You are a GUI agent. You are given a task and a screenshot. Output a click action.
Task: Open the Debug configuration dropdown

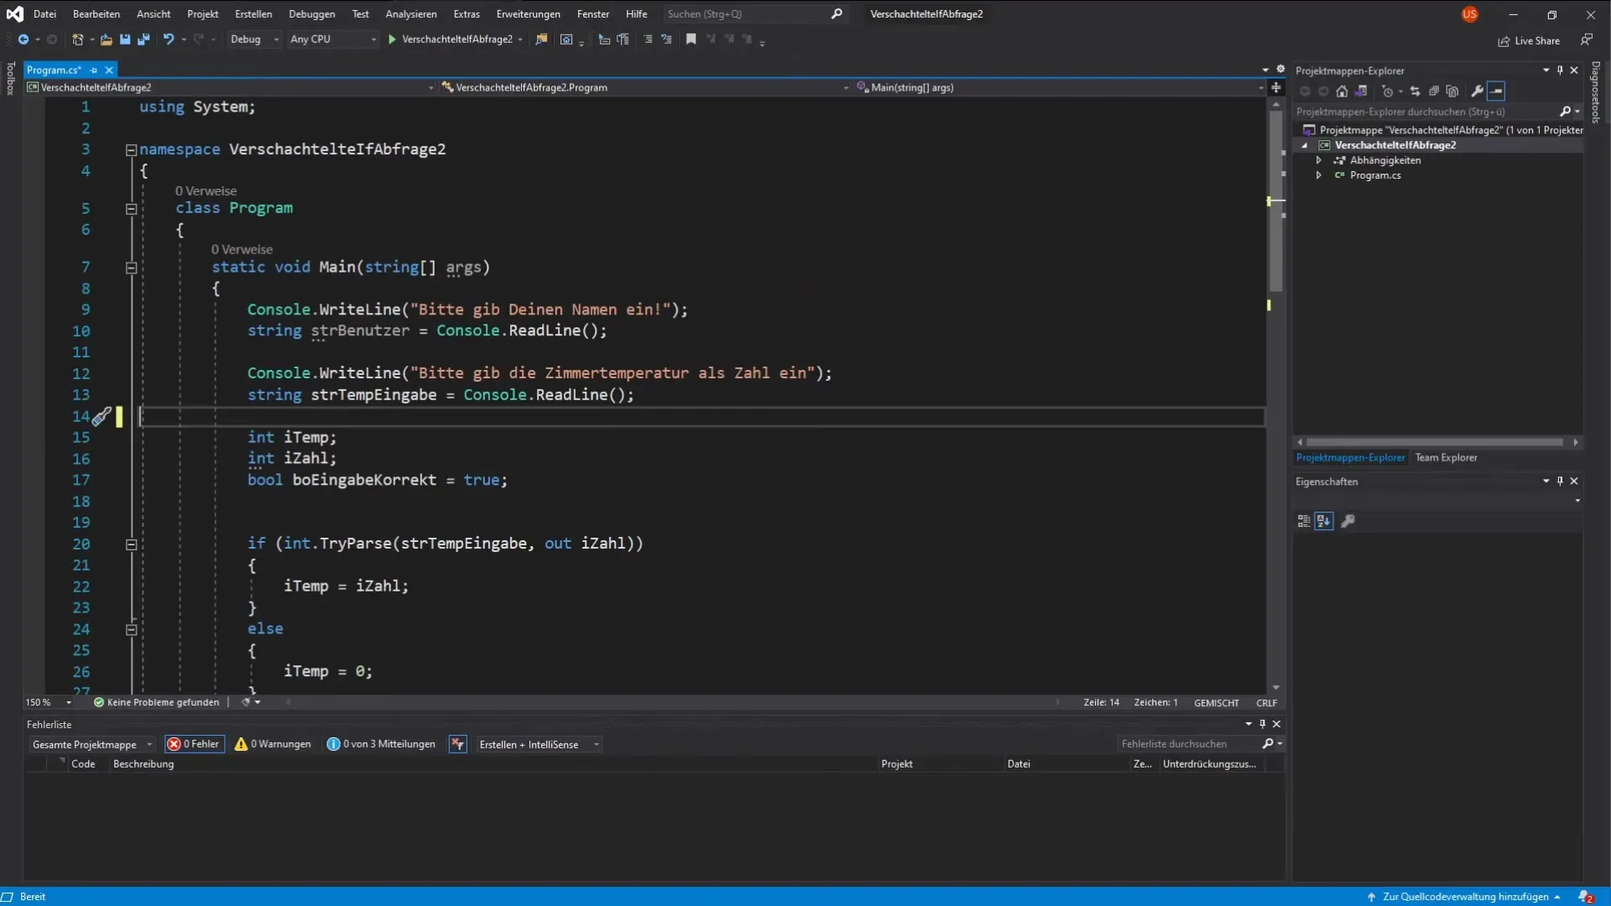[x=254, y=39]
